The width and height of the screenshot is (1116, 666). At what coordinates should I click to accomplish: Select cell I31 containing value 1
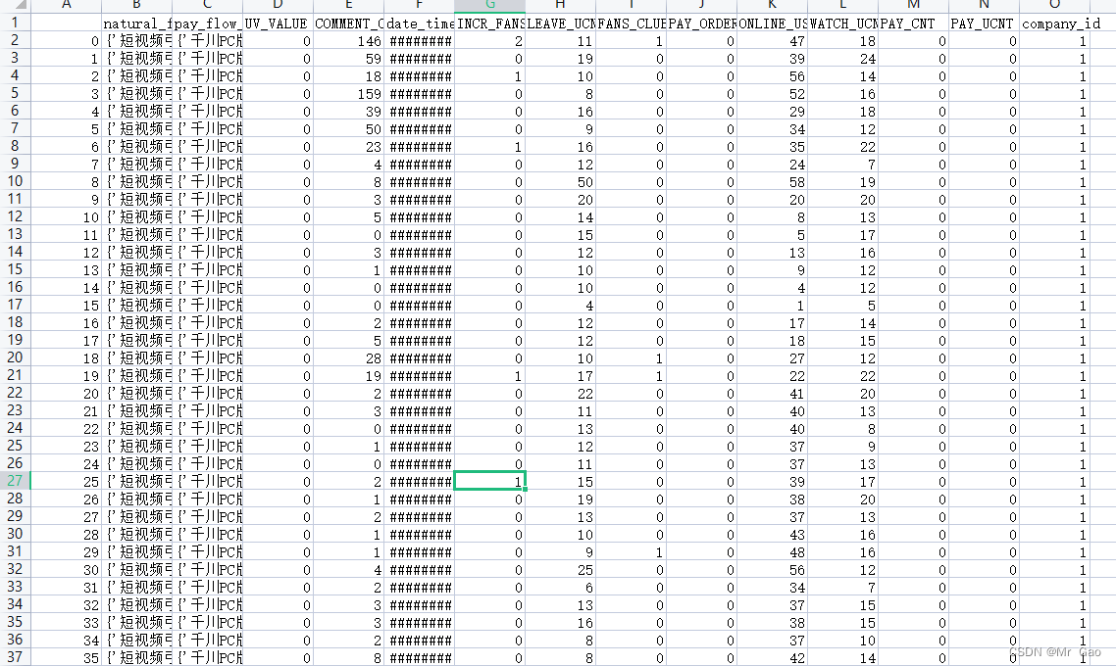pyautogui.click(x=632, y=551)
